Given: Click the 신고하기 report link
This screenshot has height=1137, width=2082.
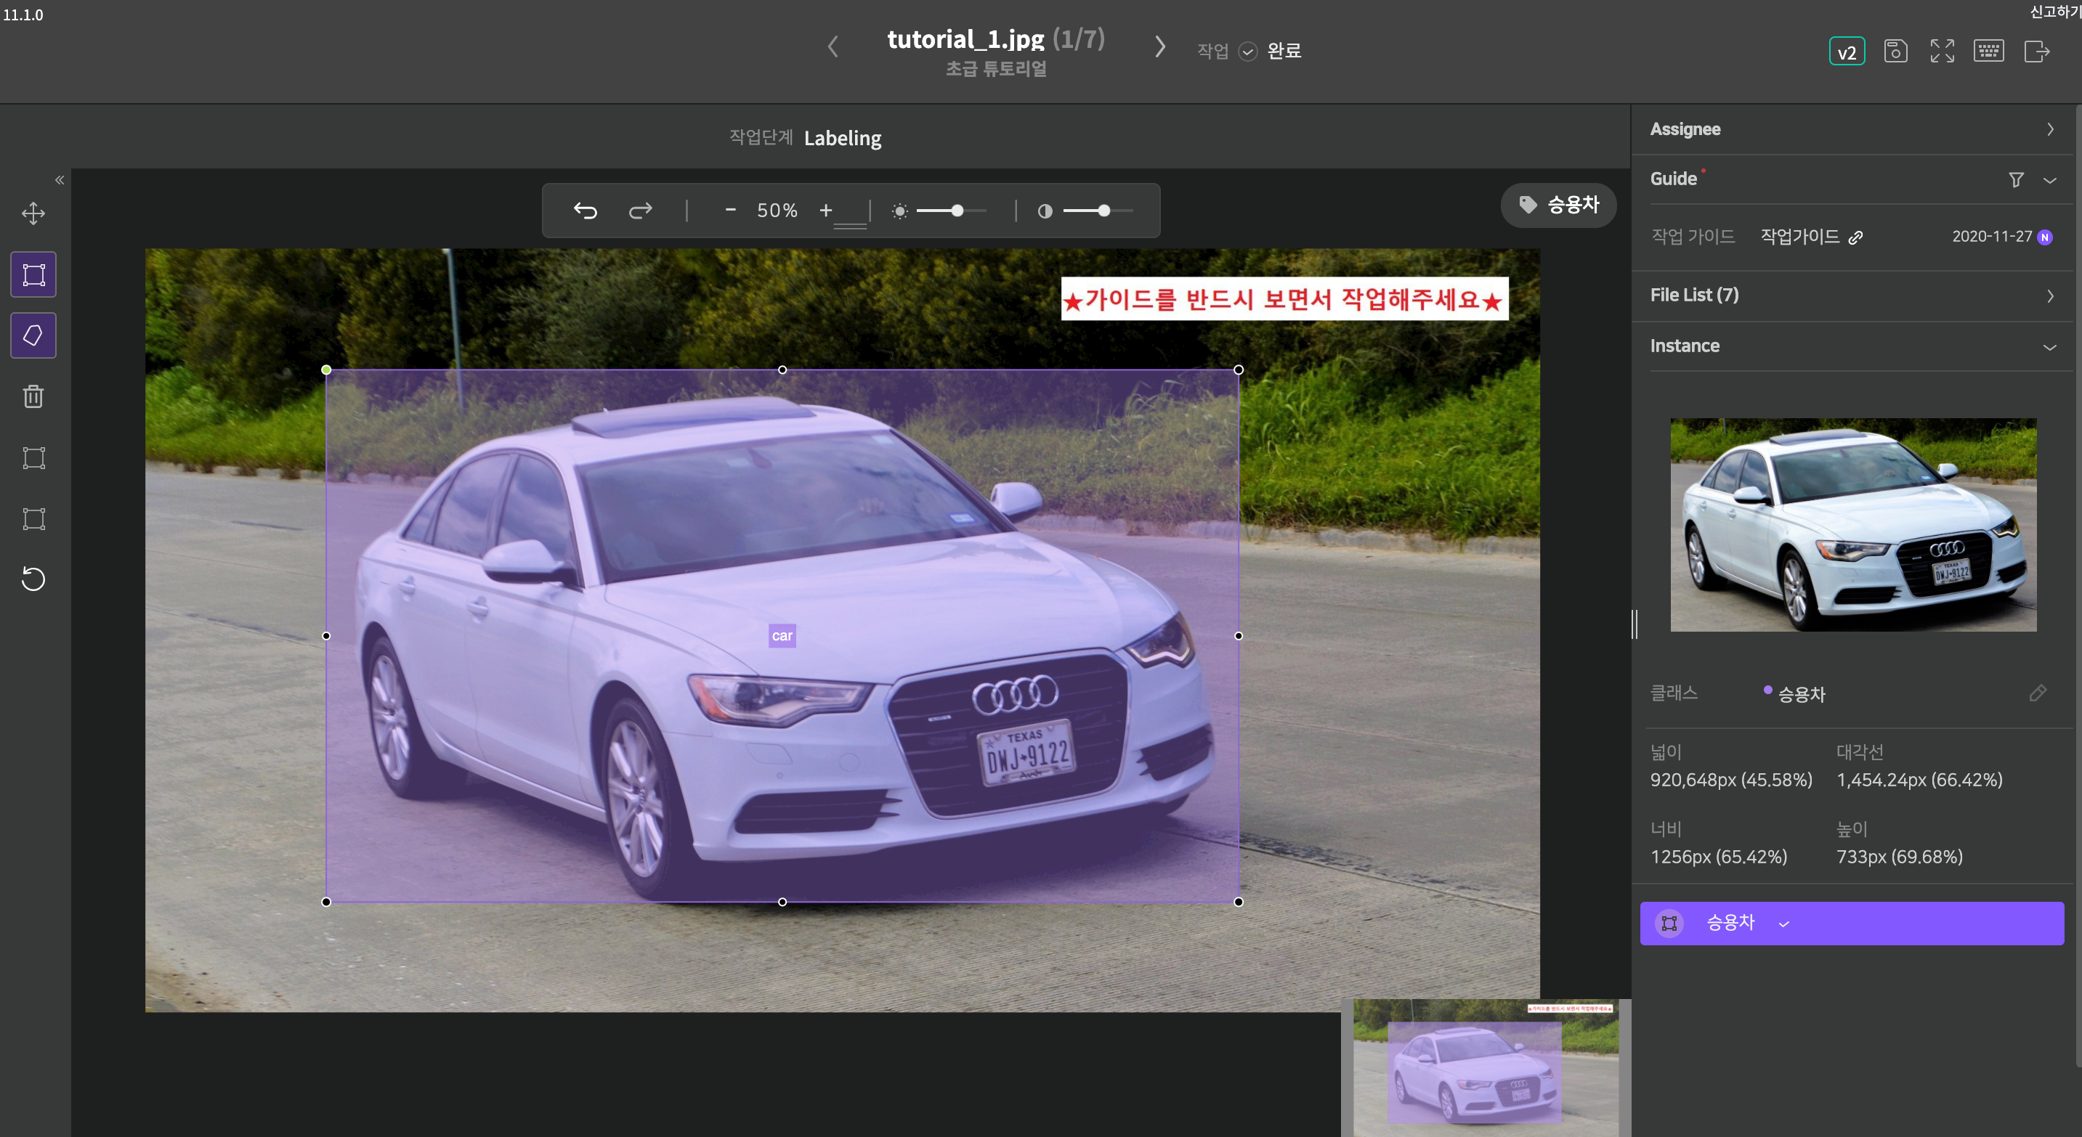Looking at the screenshot, I should (x=2054, y=12).
